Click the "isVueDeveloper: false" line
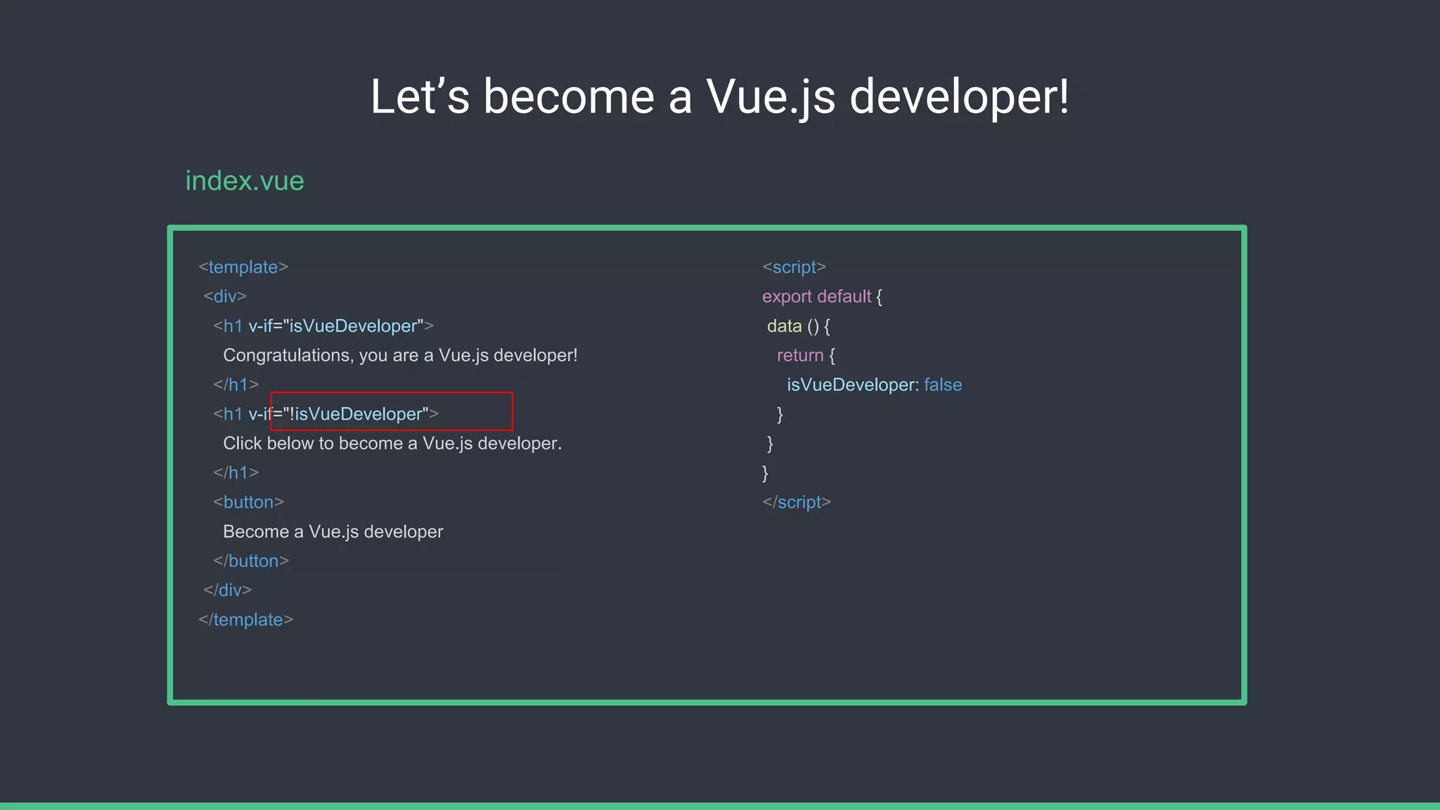The image size is (1440, 810). click(874, 385)
